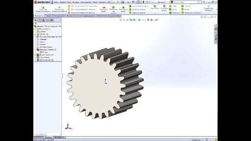This screenshot has width=251, height=141.
Task: Click the New document icon
Action: coord(113,2)
